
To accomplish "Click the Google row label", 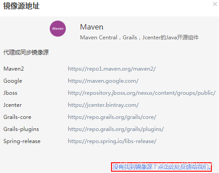I will click(13, 81).
